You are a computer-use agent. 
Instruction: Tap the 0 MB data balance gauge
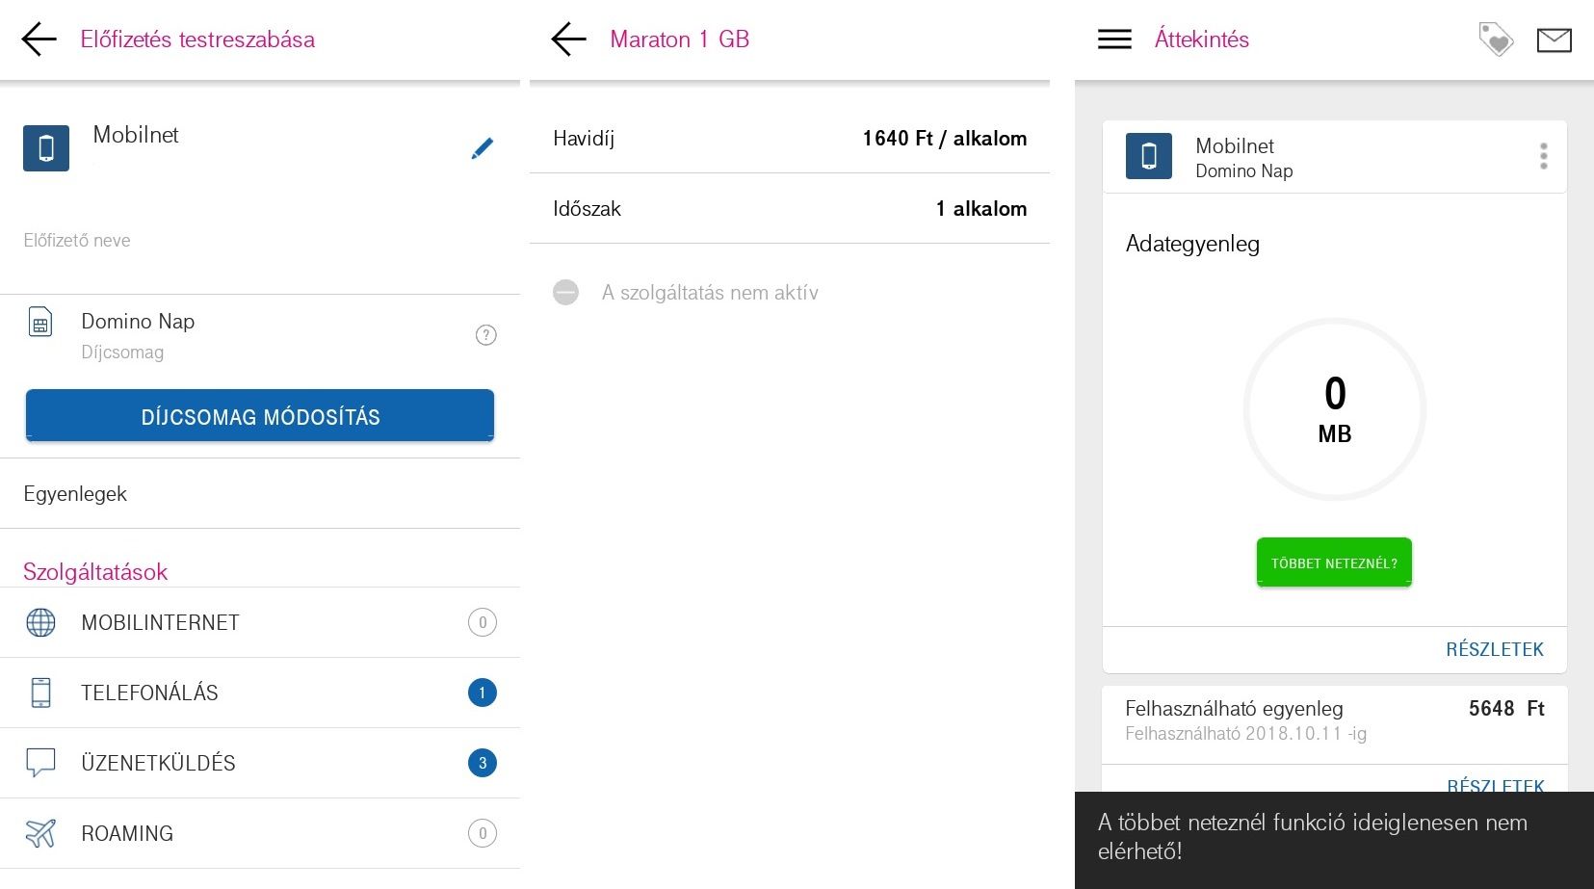(1334, 409)
